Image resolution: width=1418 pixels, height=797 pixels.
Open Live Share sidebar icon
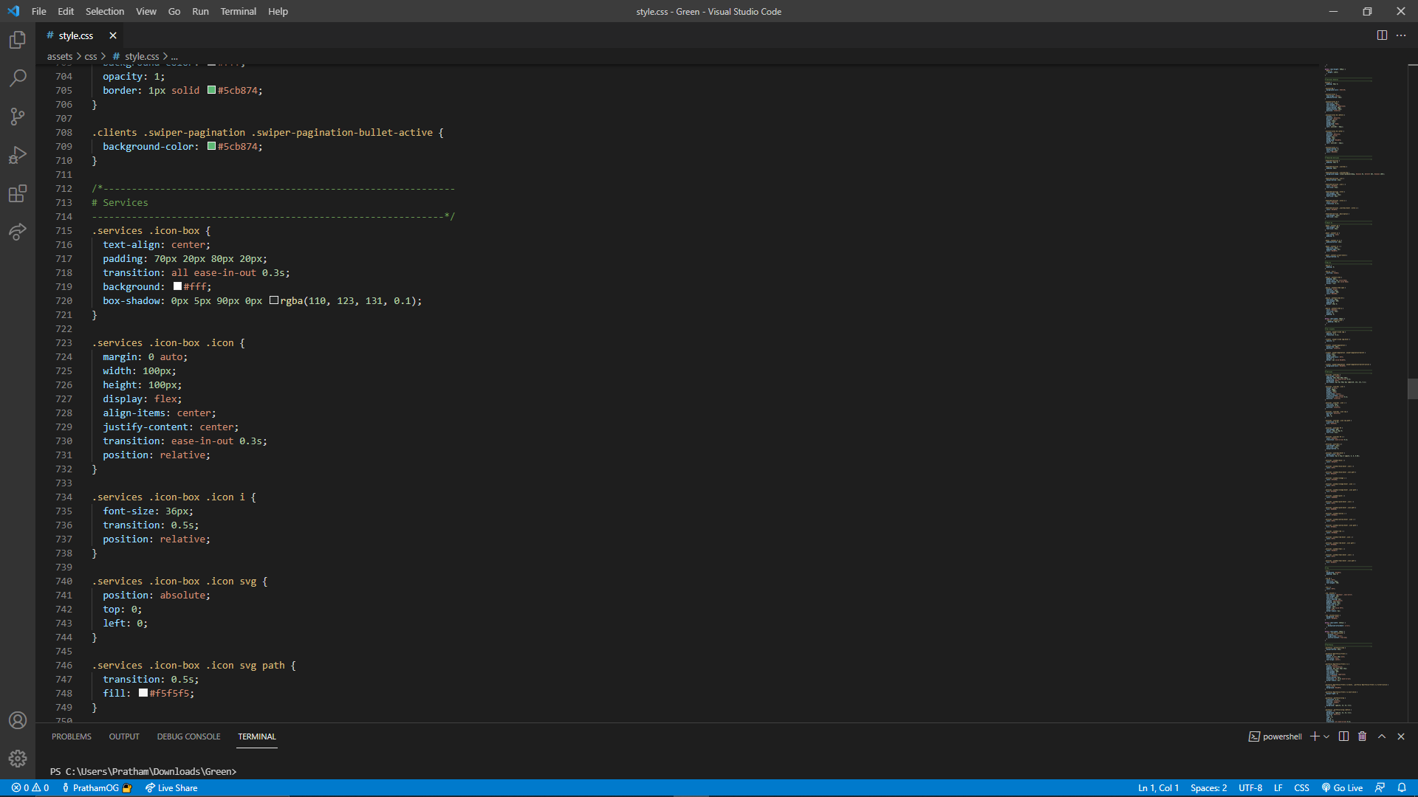click(18, 232)
